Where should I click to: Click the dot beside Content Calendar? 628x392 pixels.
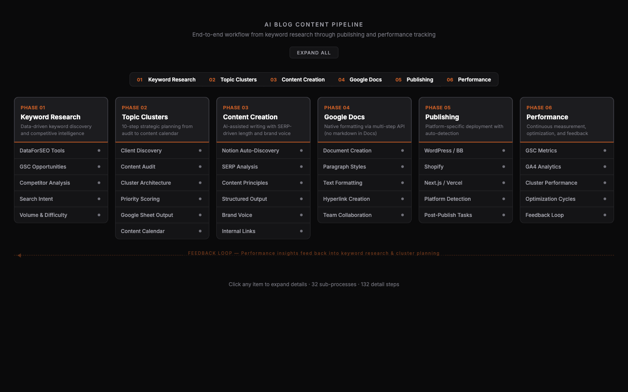(x=200, y=231)
